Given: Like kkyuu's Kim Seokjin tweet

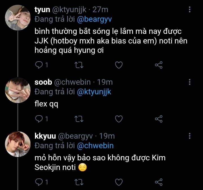Looking at the screenshot, I should pos(119,181).
